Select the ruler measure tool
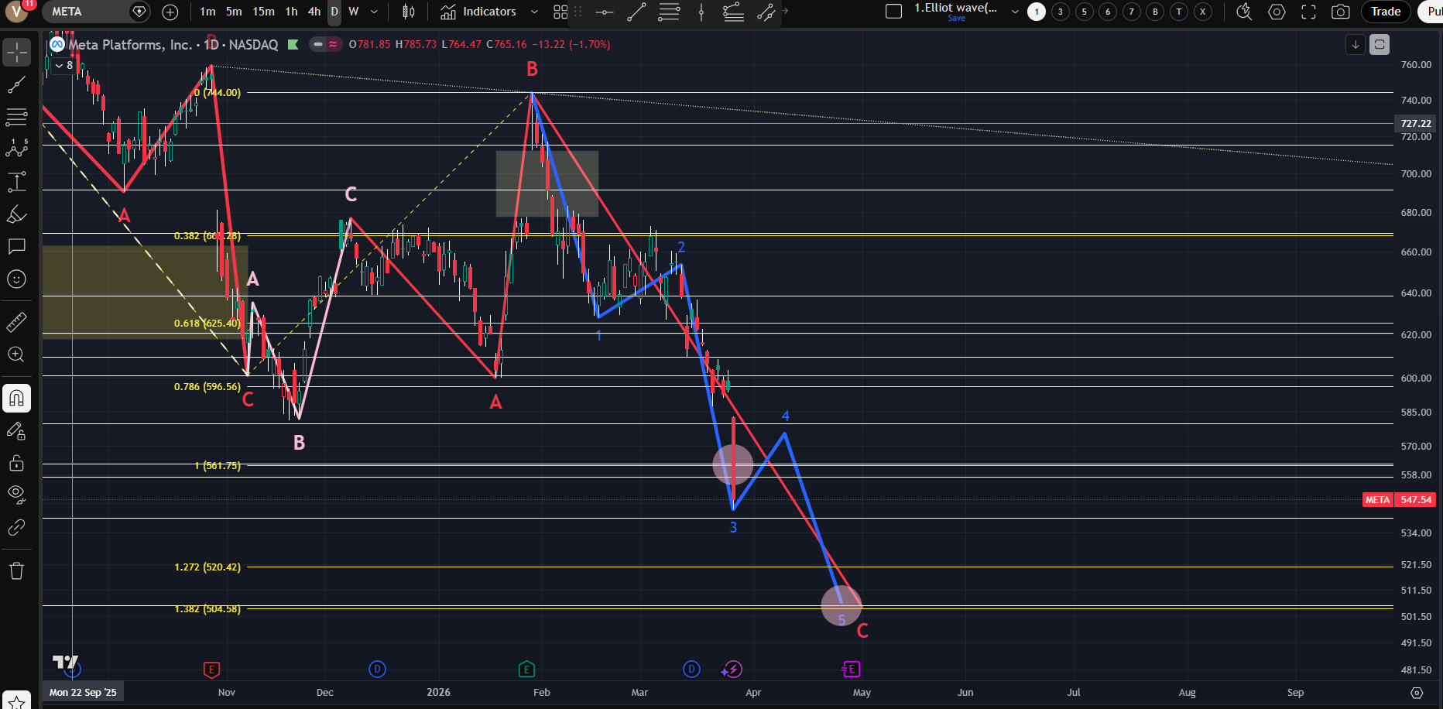 16,322
